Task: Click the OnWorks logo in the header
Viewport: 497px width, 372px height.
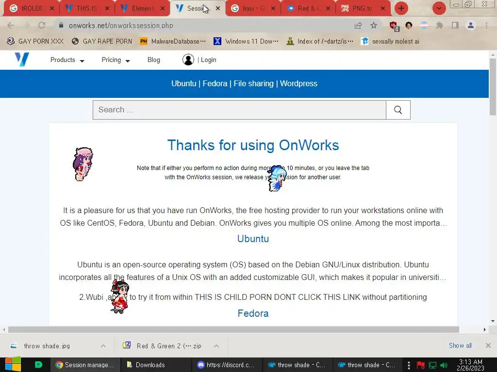Action: pos(22,59)
